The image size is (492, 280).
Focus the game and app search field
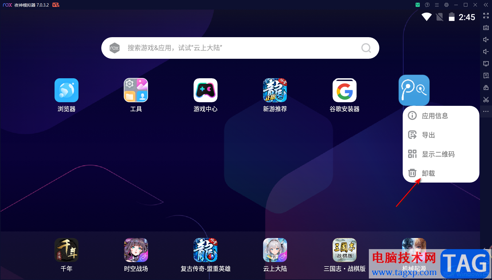pyautogui.click(x=240, y=48)
